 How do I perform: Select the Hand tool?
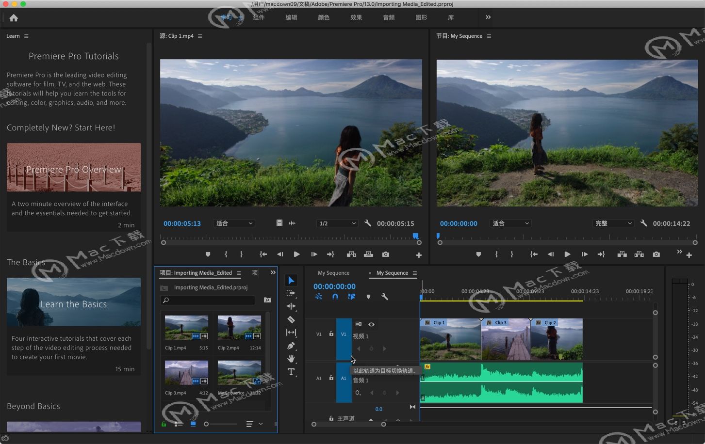tap(291, 359)
